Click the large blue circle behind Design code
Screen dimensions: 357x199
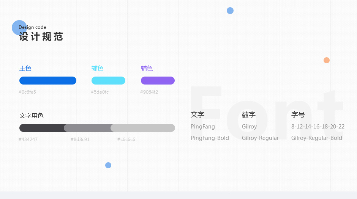pyautogui.click(x=19, y=28)
